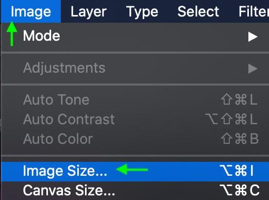Click the Shift-Command-B shortcut beside Auto Color

point(240,139)
